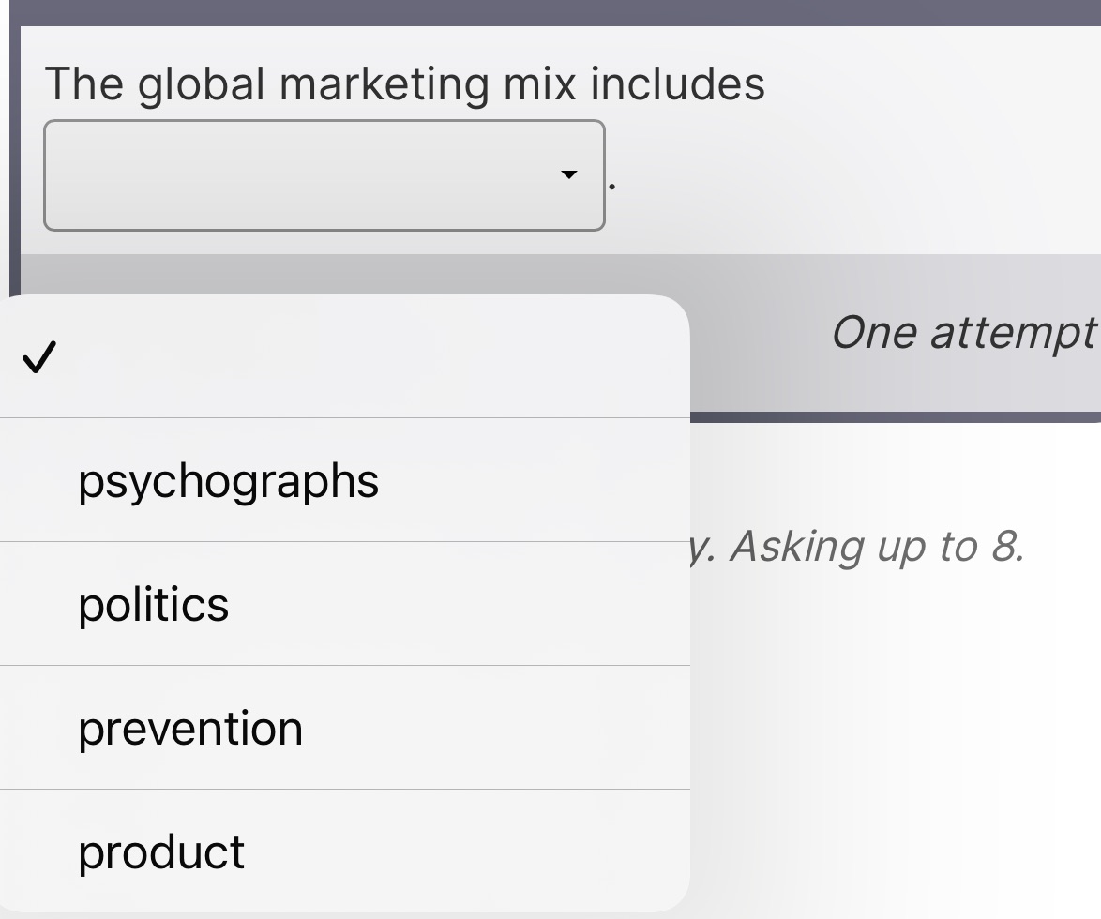Click inside the empty answer field

pos(281,174)
